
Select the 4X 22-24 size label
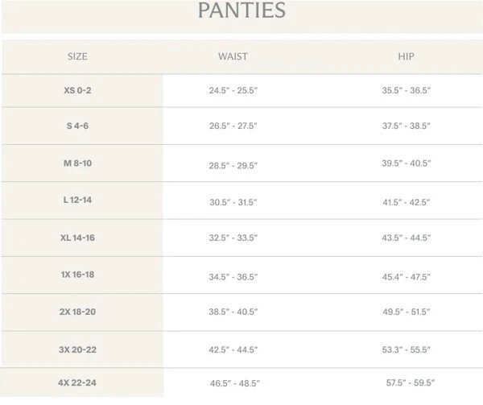pos(77,383)
